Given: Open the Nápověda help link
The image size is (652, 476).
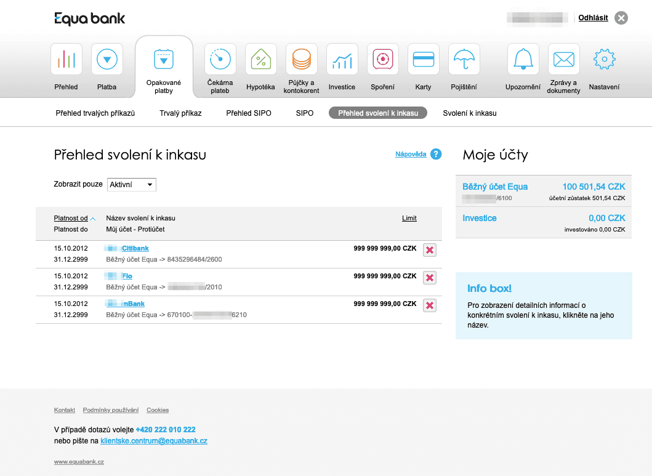Looking at the screenshot, I should (x=411, y=154).
